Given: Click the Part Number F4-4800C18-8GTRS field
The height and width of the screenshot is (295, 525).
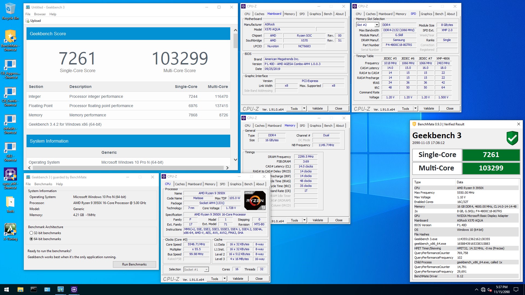Looking at the screenshot, I should 399,45.
